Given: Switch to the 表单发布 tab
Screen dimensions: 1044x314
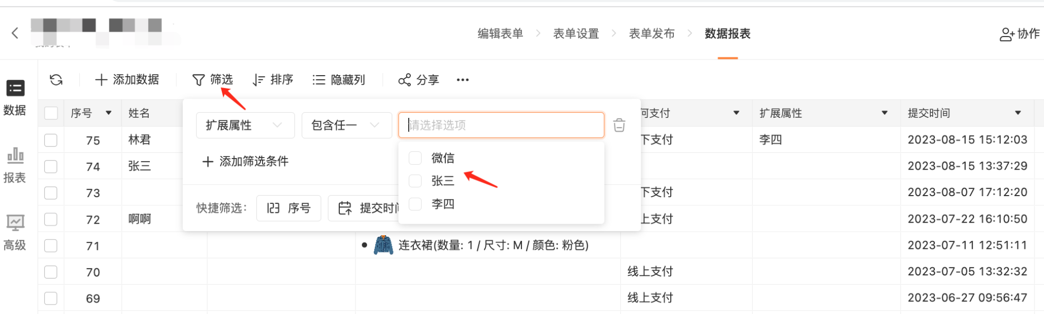Looking at the screenshot, I should 651,34.
